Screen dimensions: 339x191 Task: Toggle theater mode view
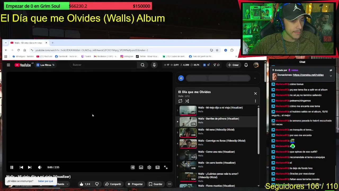(x=158, y=167)
